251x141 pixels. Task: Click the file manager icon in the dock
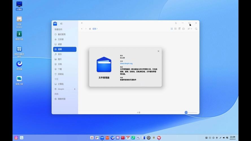click(102, 138)
